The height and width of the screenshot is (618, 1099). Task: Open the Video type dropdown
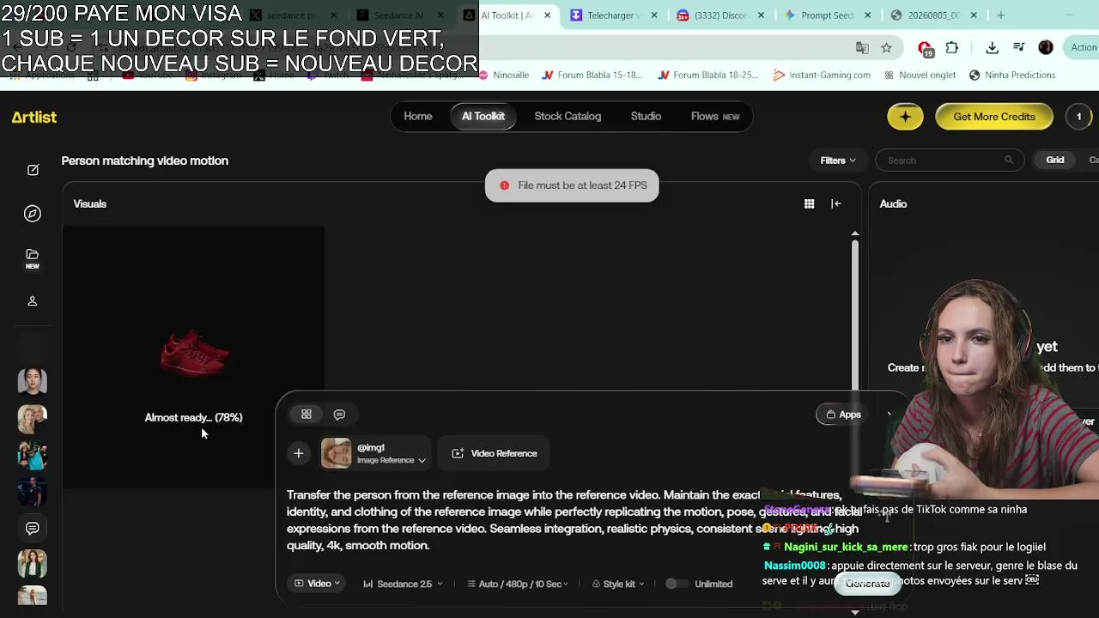coord(318,584)
